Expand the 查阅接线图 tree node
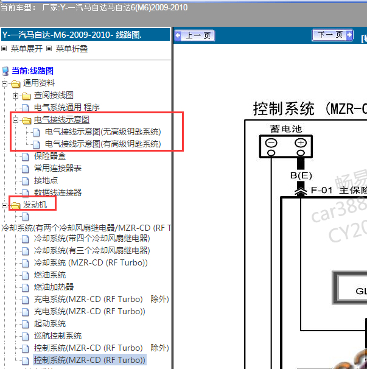The width and height of the screenshot is (367, 369). [x=16, y=96]
